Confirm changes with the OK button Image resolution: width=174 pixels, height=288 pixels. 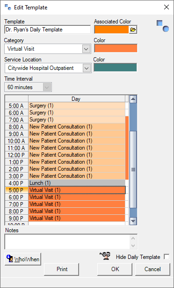tap(115, 269)
